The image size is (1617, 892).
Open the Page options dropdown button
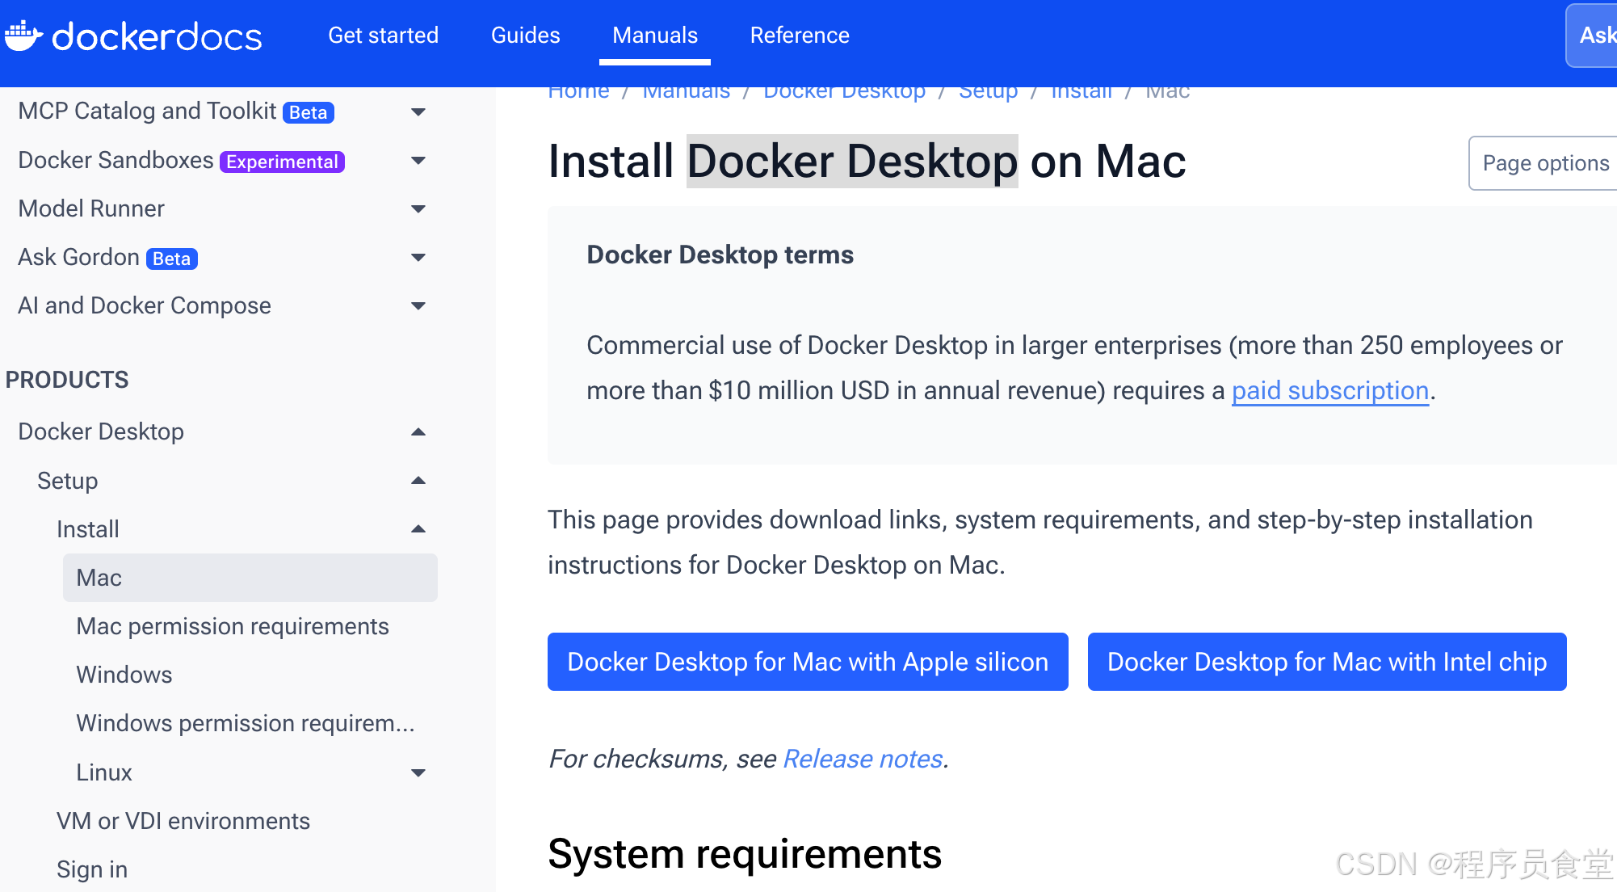click(x=1544, y=163)
